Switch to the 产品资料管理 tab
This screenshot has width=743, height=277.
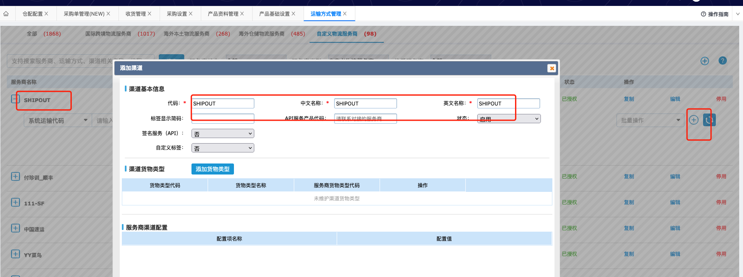click(x=223, y=14)
